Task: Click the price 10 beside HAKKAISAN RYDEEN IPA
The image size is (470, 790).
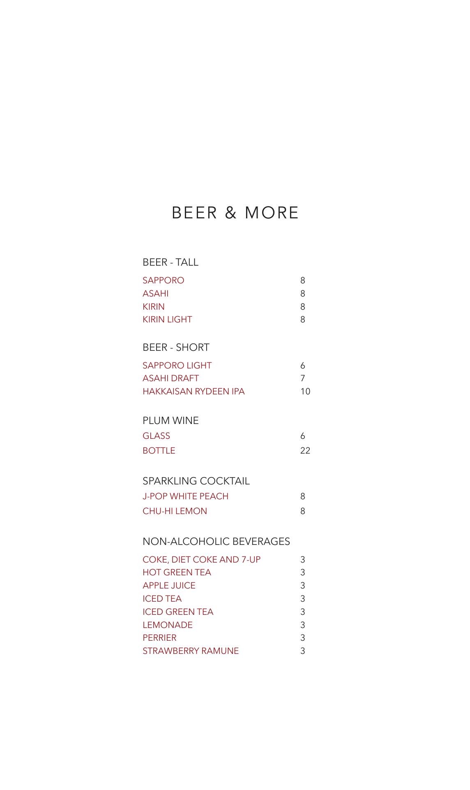Action: coord(305,392)
